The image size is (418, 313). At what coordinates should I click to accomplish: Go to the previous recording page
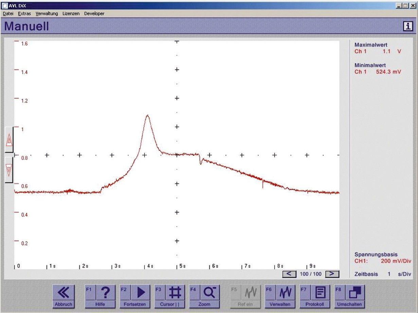click(289, 274)
